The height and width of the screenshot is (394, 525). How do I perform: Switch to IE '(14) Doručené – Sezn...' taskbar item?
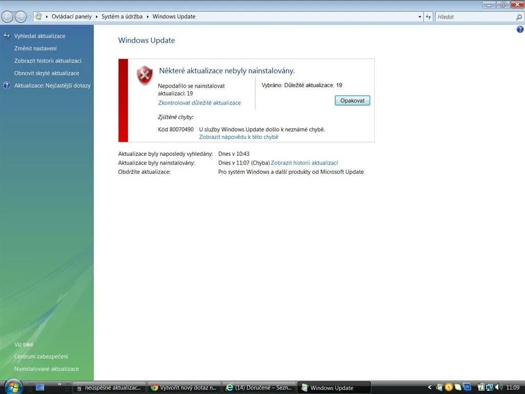[259, 388]
